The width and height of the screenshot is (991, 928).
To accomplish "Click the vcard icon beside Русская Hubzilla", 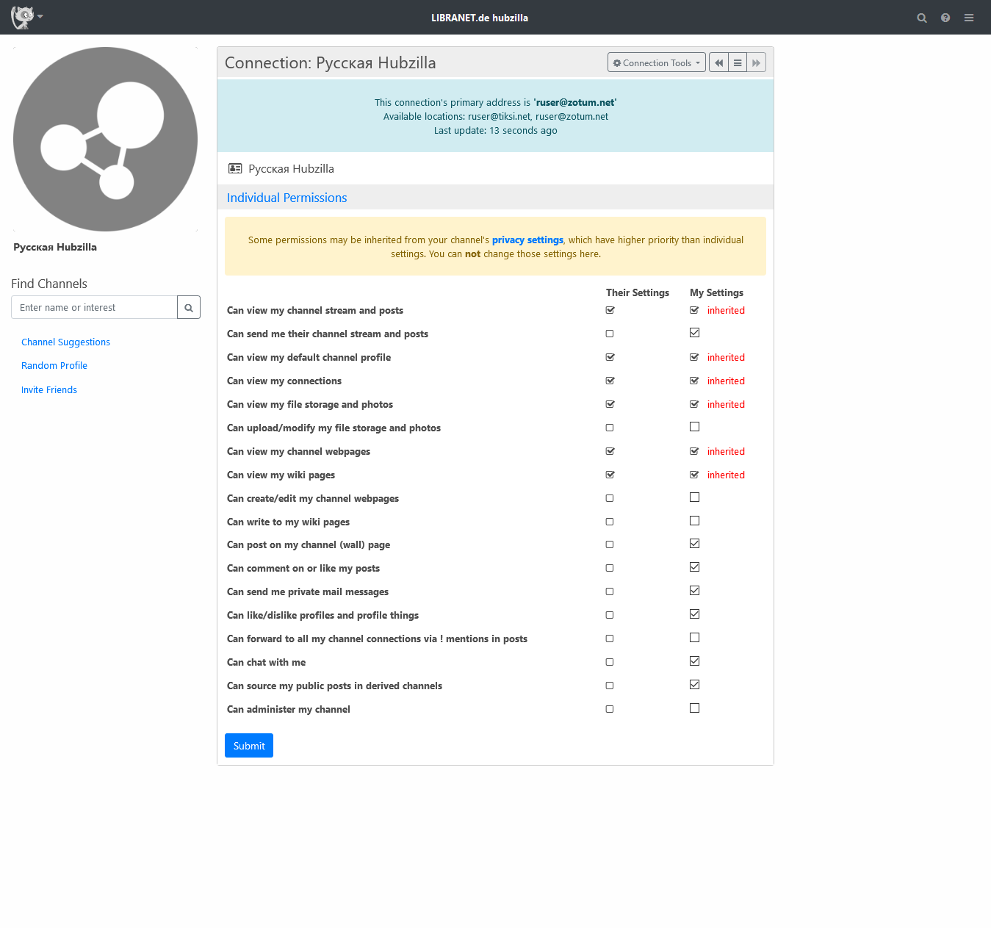I will point(235,168).
